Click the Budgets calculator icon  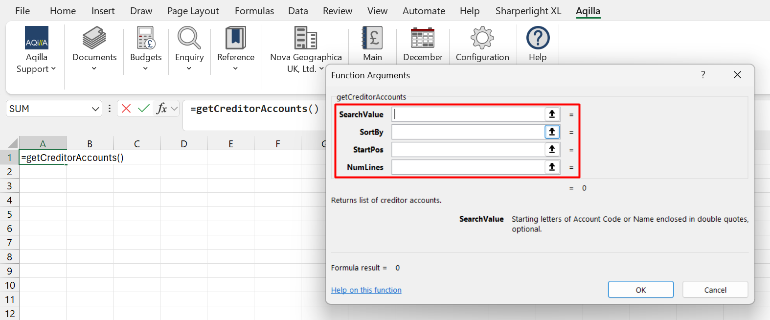[146, 38]
